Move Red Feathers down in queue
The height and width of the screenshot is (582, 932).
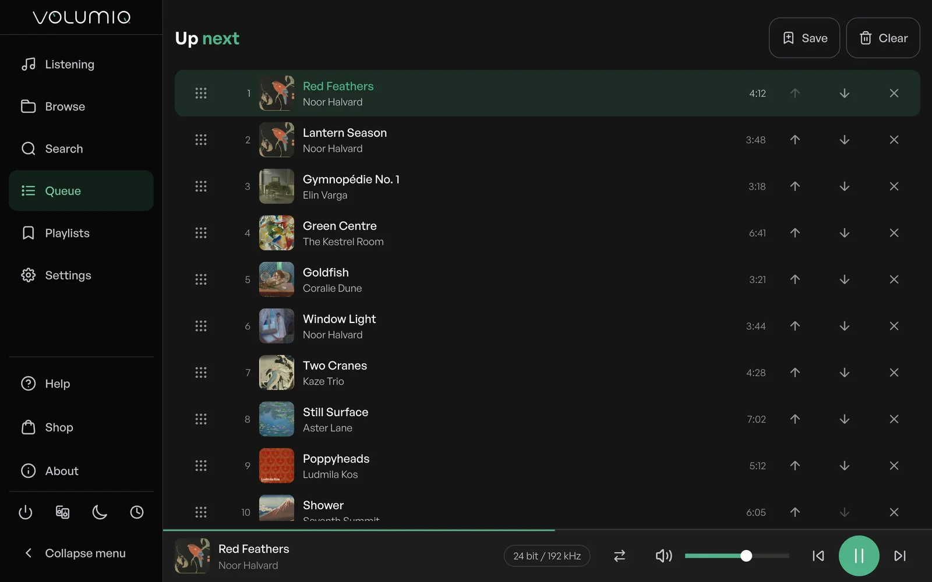tap(845, 93)
